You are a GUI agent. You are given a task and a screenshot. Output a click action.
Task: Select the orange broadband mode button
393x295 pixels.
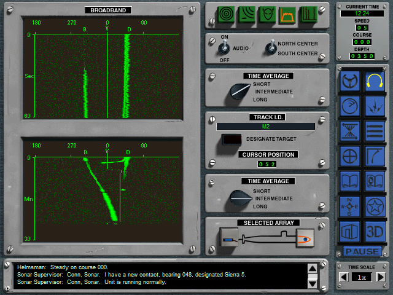tap(287, 14)
